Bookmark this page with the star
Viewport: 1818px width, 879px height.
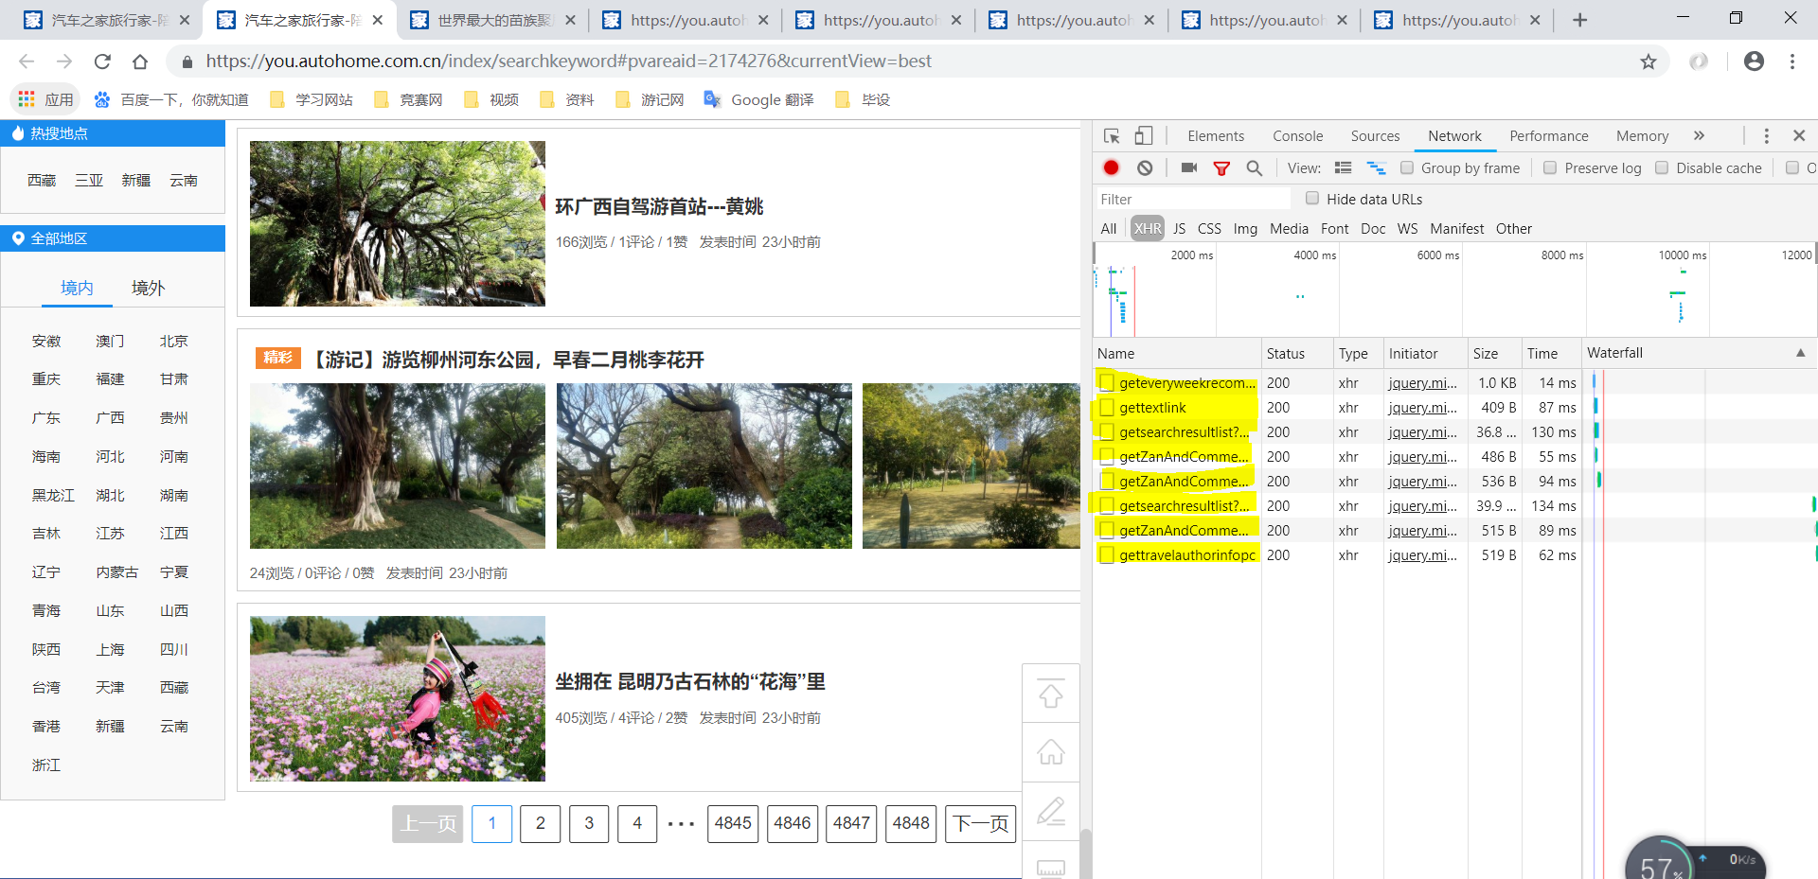click(1649, 62)
